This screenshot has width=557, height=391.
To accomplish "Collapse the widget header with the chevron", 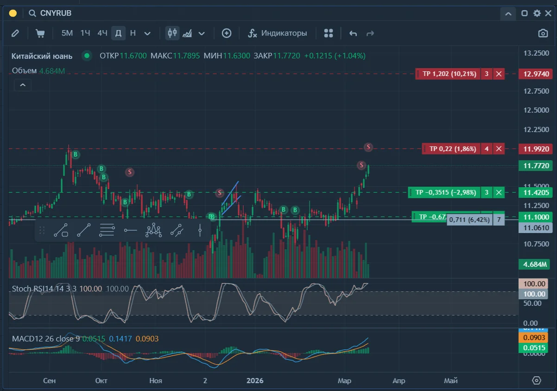I will tap(508, 13).
